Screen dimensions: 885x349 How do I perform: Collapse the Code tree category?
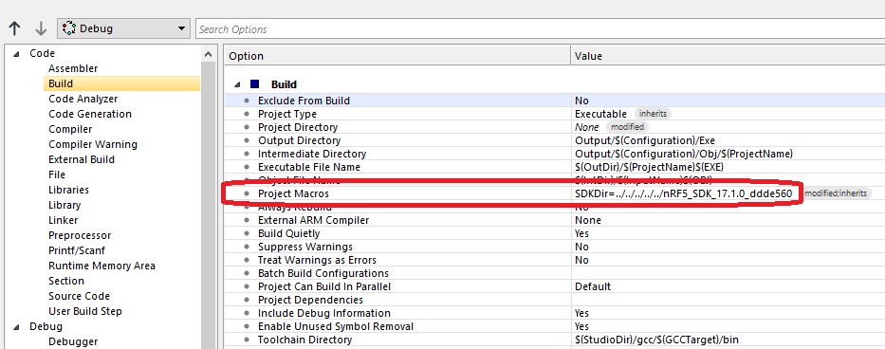pyautogui.click(x=16, y=54)
